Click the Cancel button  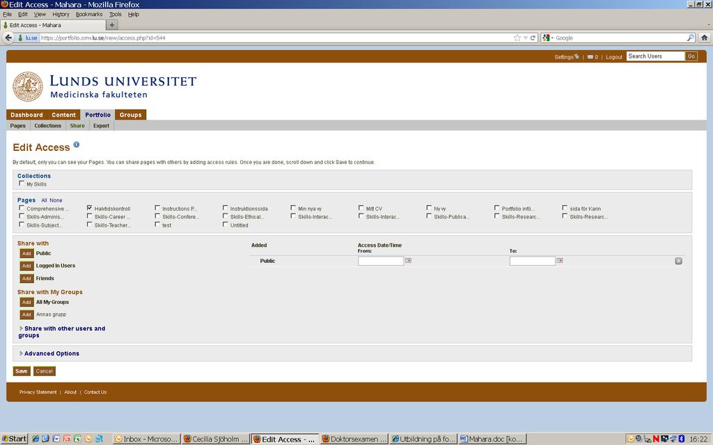pos(44,371)
